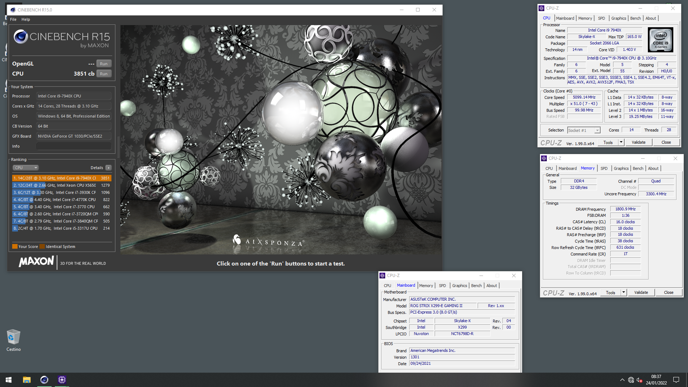Image resolution: width=688 pixels, height=387 pixels.
Task: Click the Identical System legend swatch
Action: pos(42,247)
